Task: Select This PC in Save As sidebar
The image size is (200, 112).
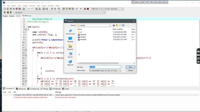Action: point(70,55)
